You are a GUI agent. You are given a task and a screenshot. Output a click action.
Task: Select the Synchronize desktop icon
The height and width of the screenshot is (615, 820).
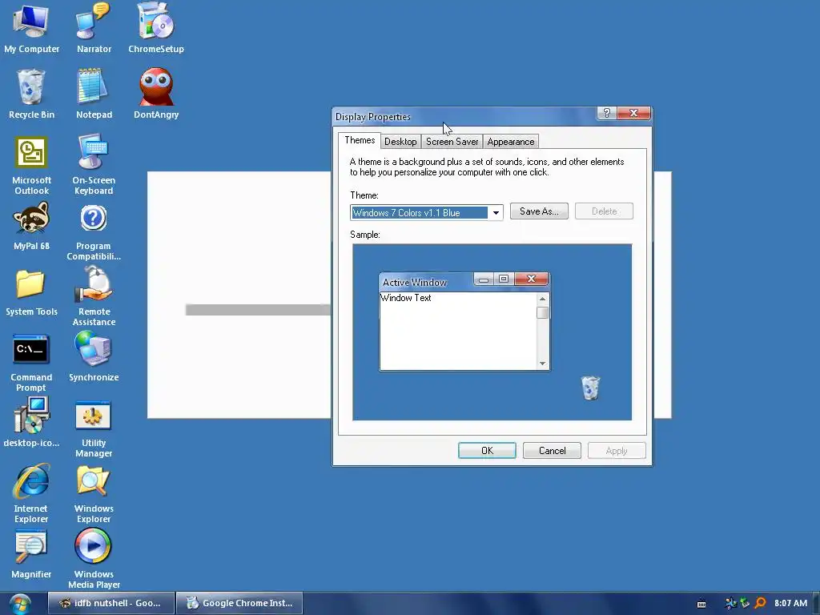[94, 356]
